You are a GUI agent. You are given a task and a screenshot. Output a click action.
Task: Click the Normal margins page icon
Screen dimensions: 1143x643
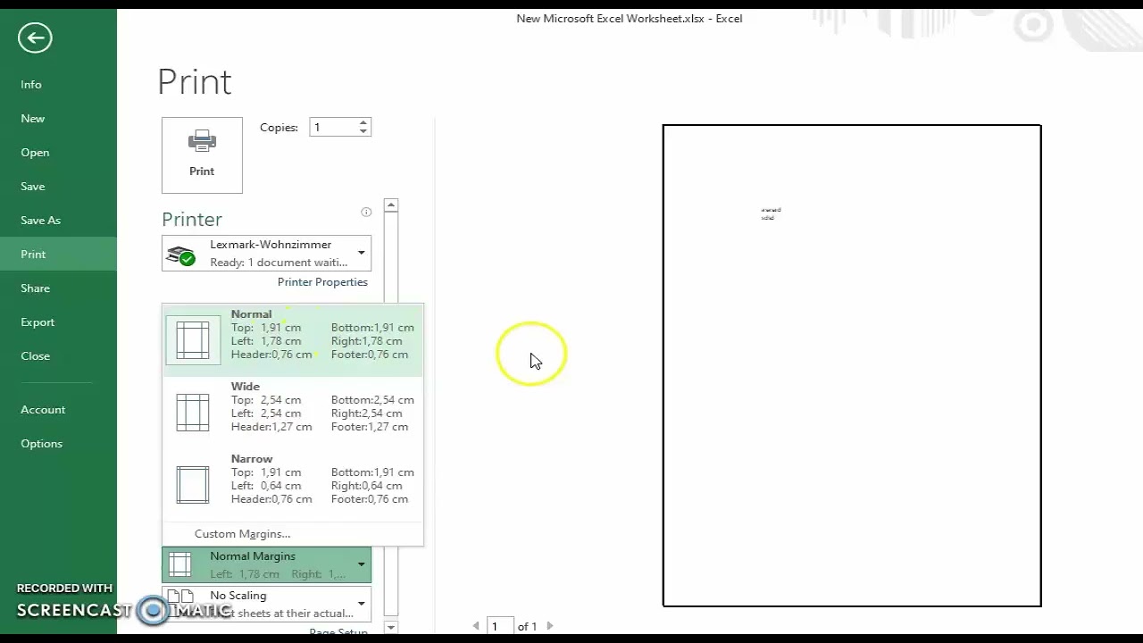point(193,340)
